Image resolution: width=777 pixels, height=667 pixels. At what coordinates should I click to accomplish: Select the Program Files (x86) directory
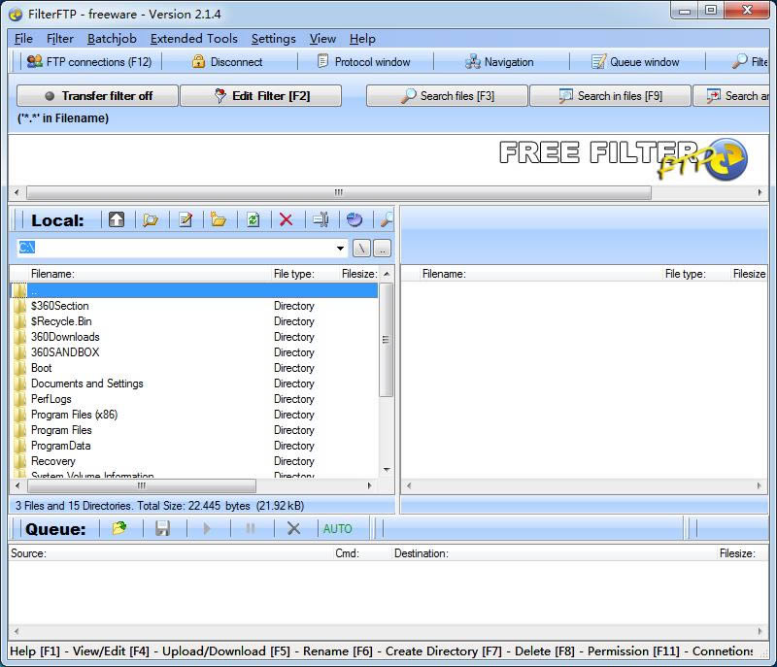coord(74,415)
